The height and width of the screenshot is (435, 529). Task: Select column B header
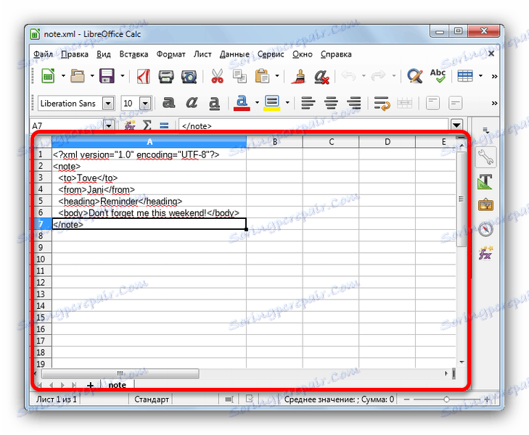coord(274,142)
